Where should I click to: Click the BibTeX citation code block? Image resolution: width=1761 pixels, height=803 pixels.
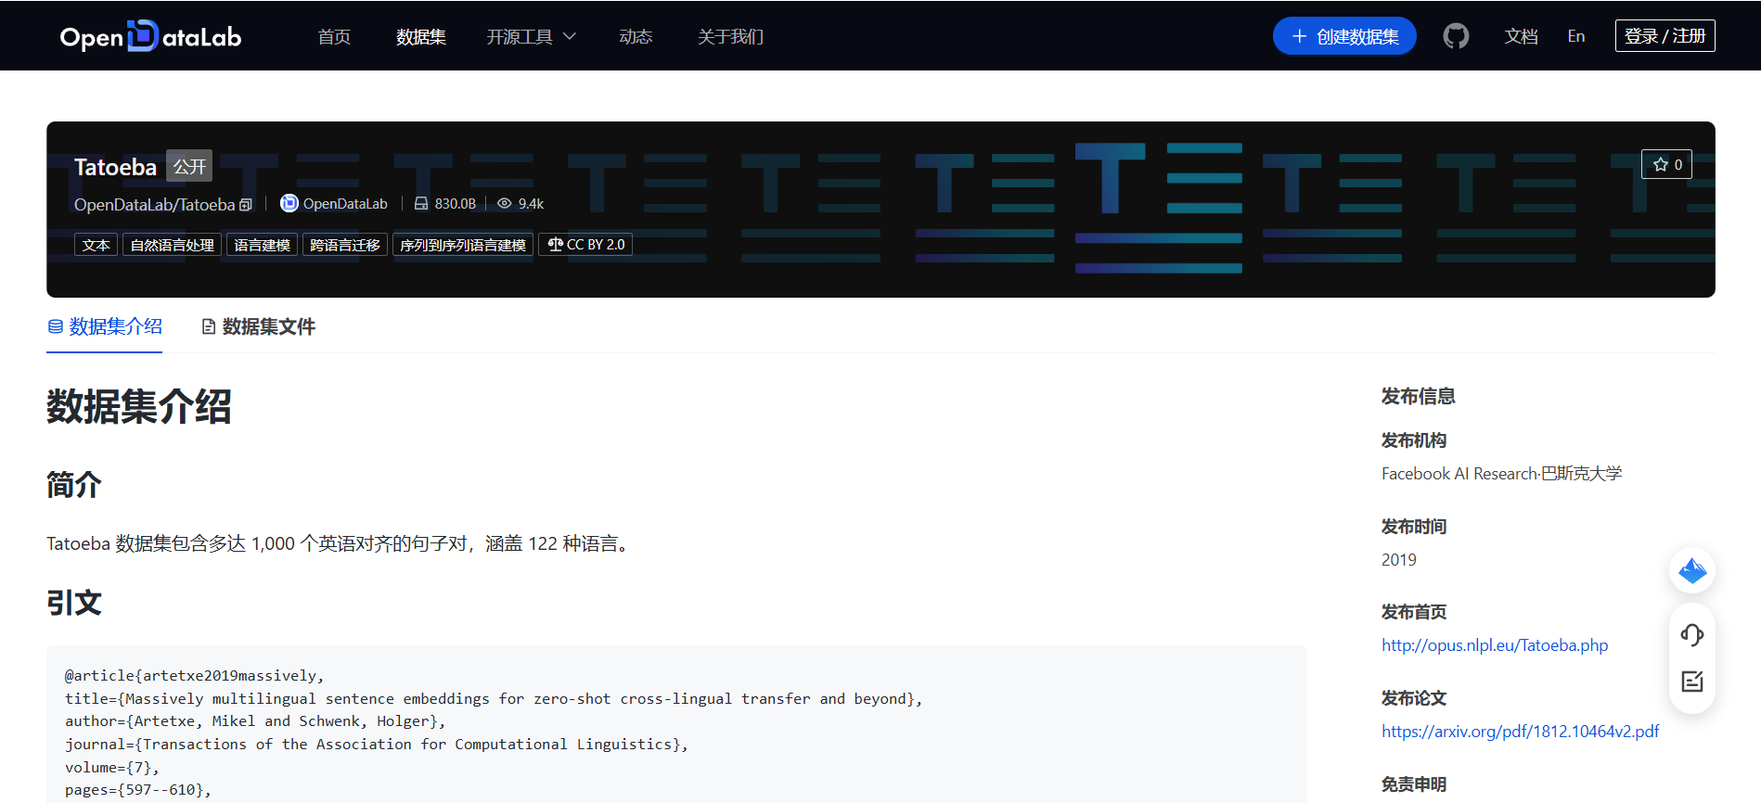click(x=676, y=724)
